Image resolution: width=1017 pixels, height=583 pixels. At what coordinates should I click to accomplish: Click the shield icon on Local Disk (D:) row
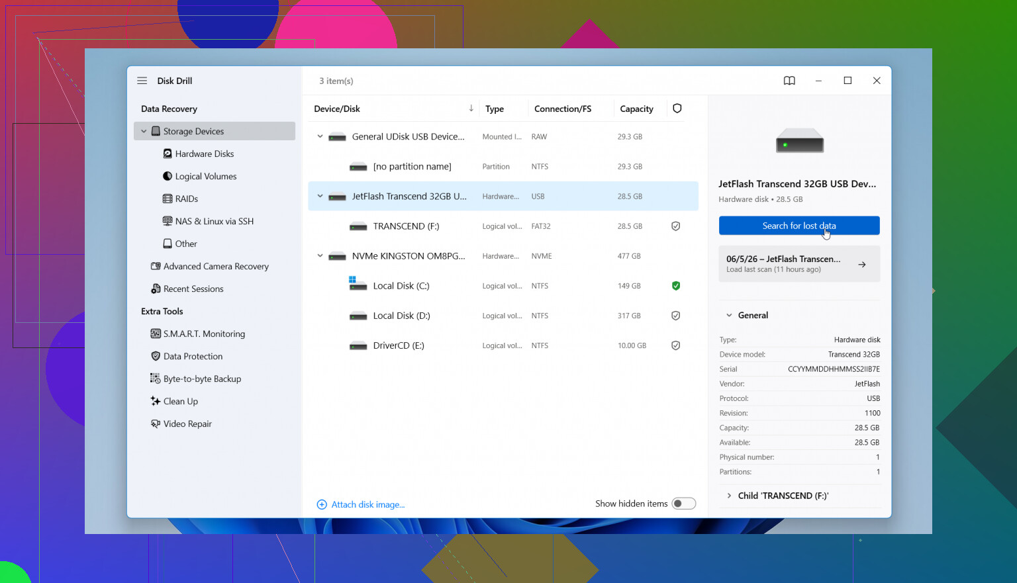[676, 316]
